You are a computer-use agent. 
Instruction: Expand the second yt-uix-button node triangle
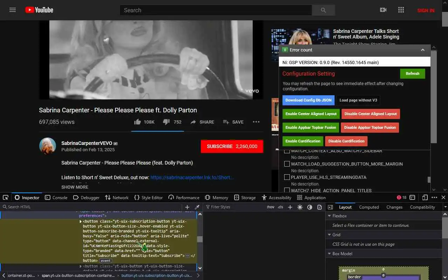coord(80,266)
